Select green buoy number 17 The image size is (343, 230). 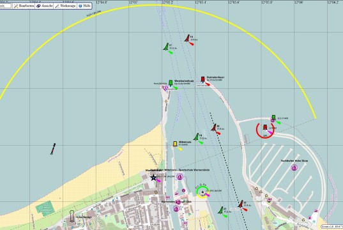click(167, 47)
